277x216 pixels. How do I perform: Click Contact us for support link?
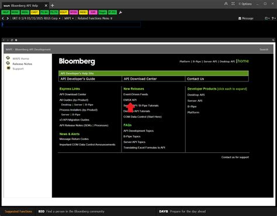(235, 157)
